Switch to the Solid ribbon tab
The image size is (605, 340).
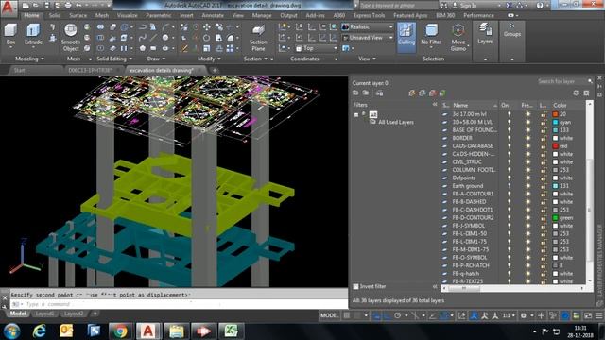click(x=55, y=15)
